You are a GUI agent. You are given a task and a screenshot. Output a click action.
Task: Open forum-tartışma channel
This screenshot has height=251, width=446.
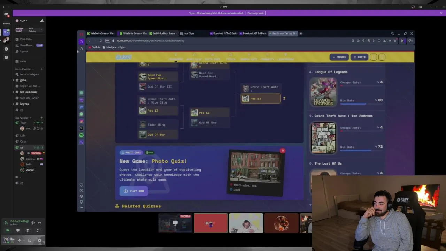(x=29, y=74)
